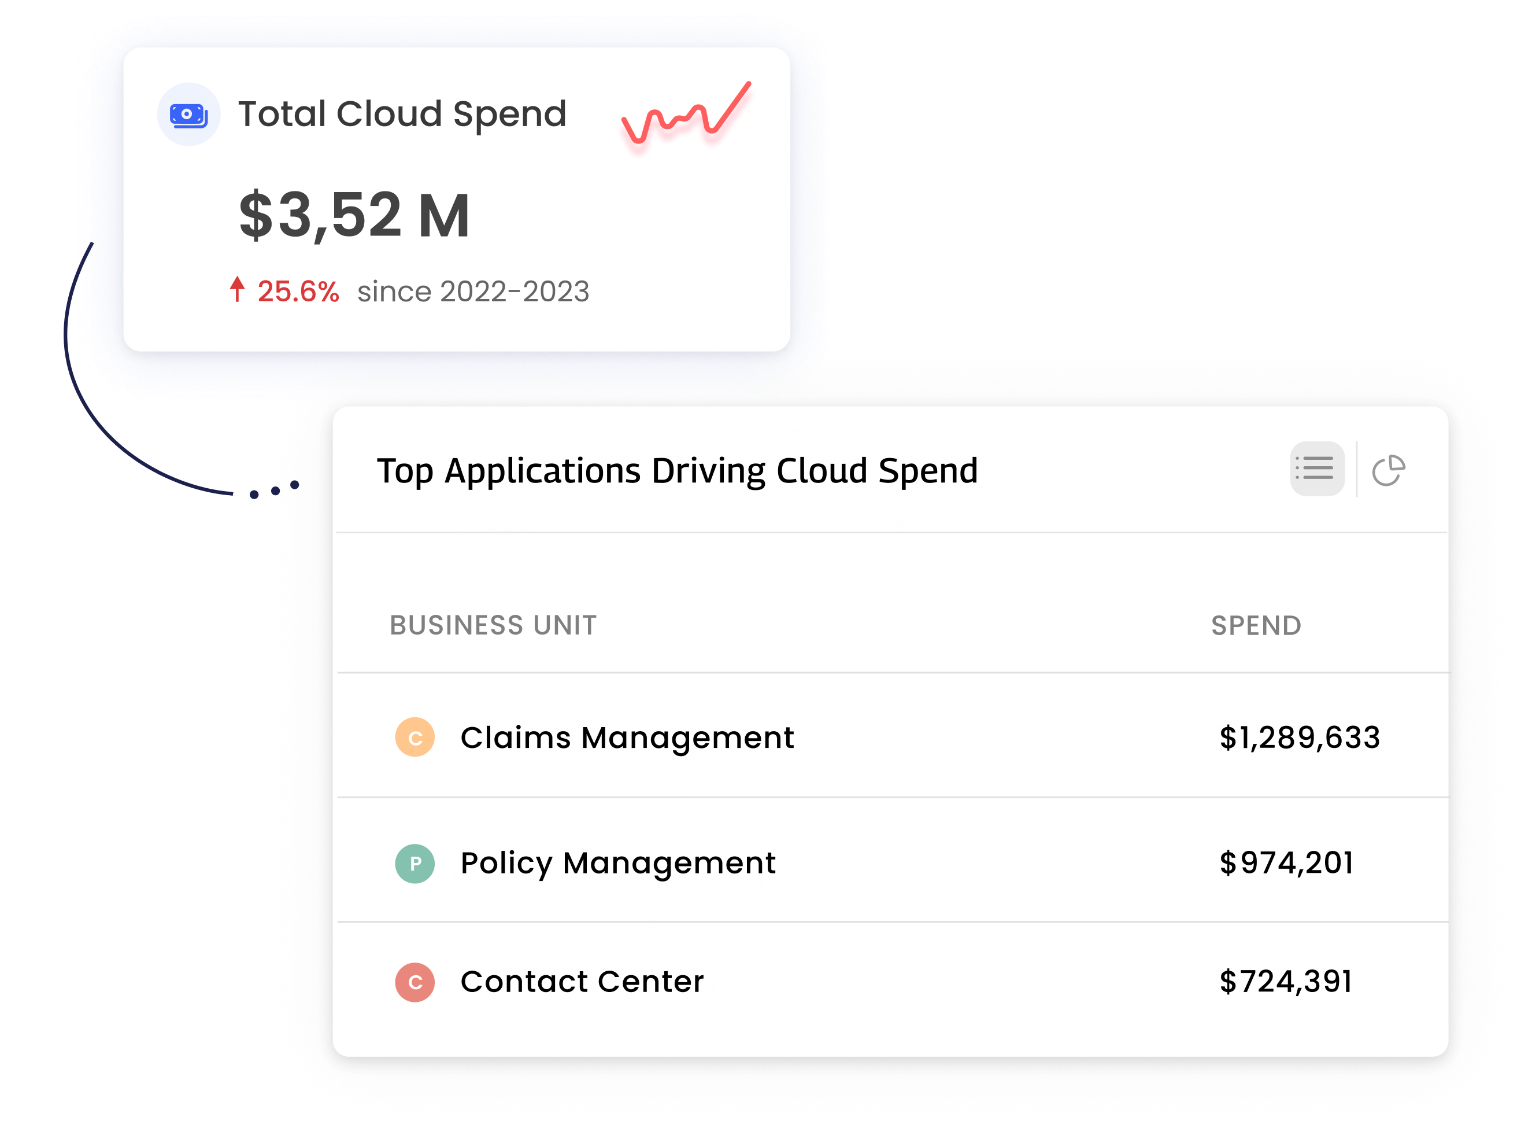Click the 25.6% increase figure
Screen dimensions: 1532x1143
pos(298,292)
